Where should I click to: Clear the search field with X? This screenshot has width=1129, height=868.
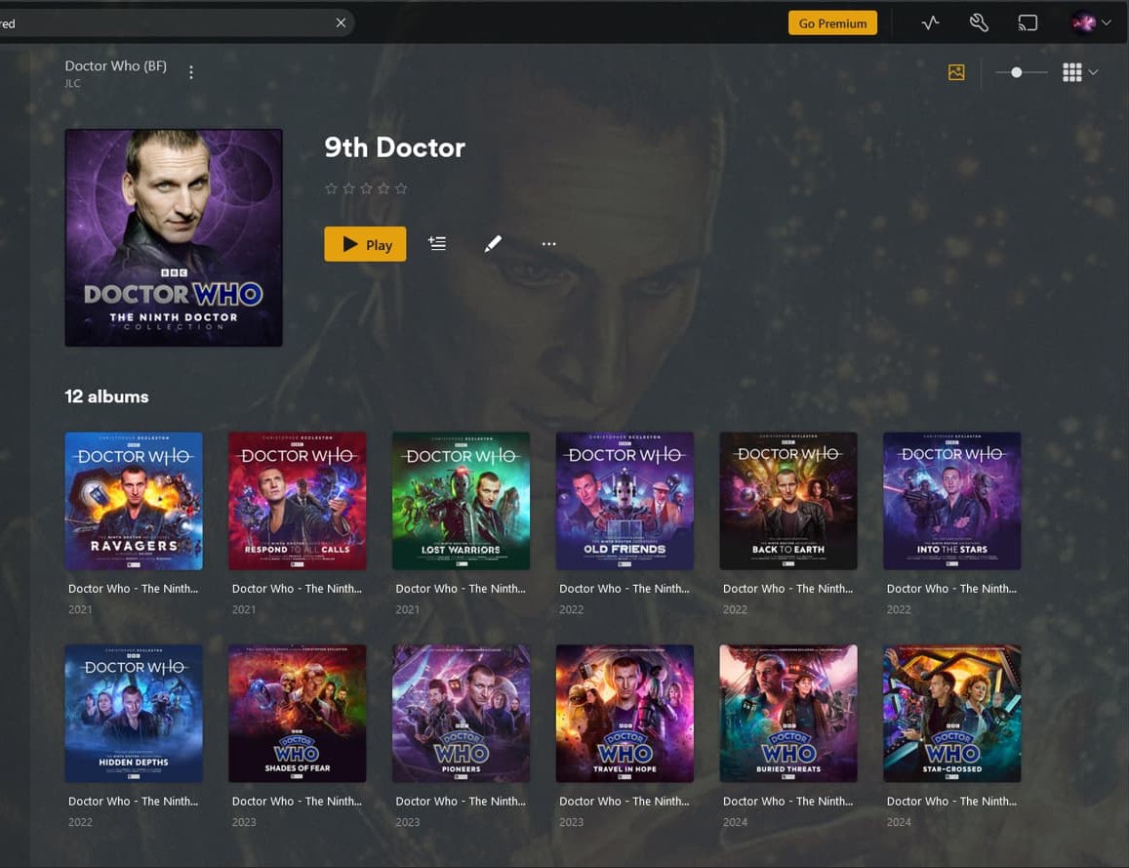[341, 23]
